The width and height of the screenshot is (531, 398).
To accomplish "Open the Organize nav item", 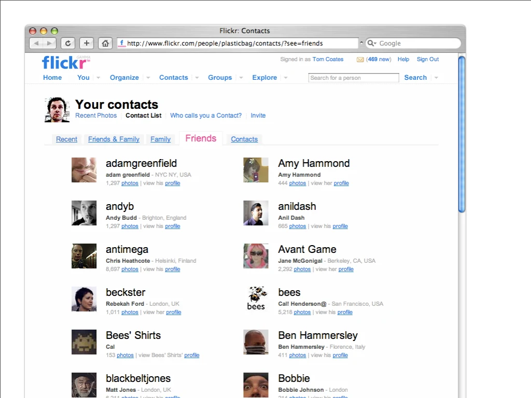I will pos(124,78).
